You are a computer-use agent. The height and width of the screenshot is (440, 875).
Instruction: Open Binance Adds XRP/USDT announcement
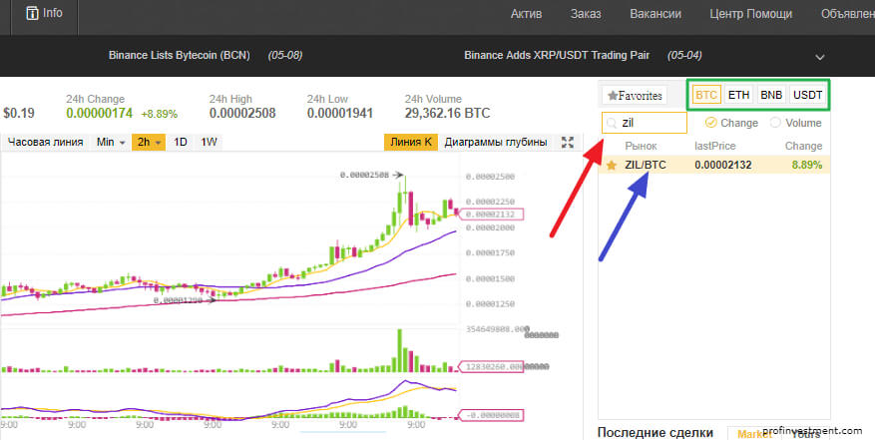557,55
